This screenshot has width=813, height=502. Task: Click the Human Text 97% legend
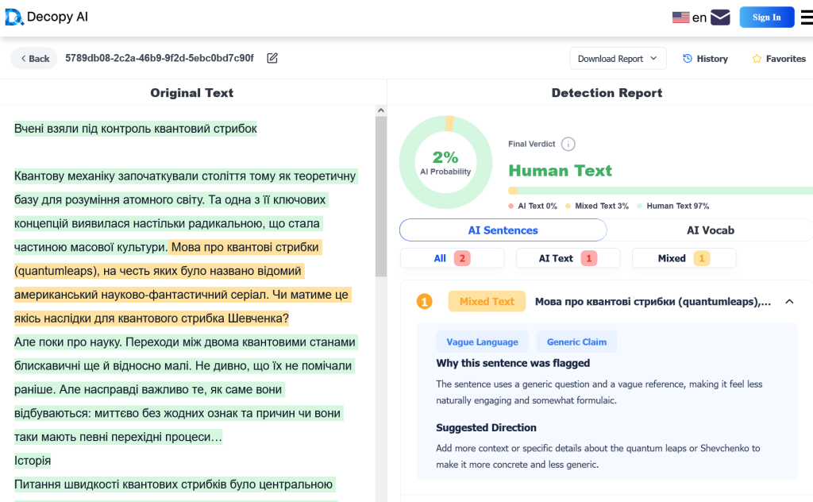coord(673,206)
